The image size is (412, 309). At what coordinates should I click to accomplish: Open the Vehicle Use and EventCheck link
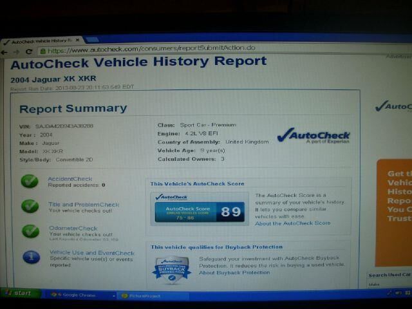coord(92,252)
